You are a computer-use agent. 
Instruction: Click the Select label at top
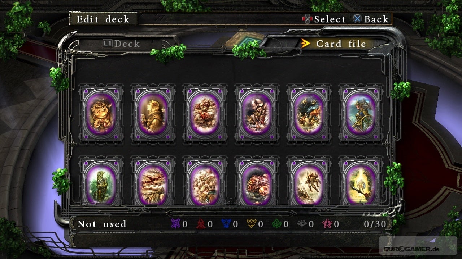point(330,19)
